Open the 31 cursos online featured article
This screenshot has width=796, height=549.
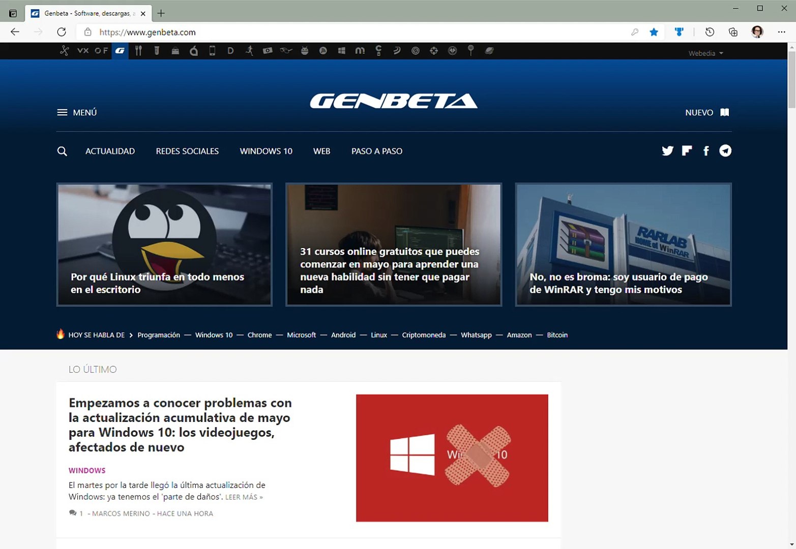pos(394,245)
